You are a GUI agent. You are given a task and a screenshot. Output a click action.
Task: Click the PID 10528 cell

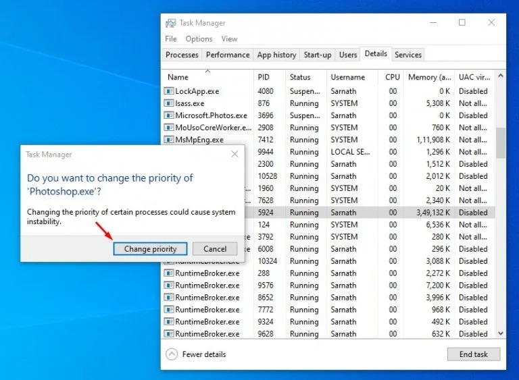pos(268,176)
